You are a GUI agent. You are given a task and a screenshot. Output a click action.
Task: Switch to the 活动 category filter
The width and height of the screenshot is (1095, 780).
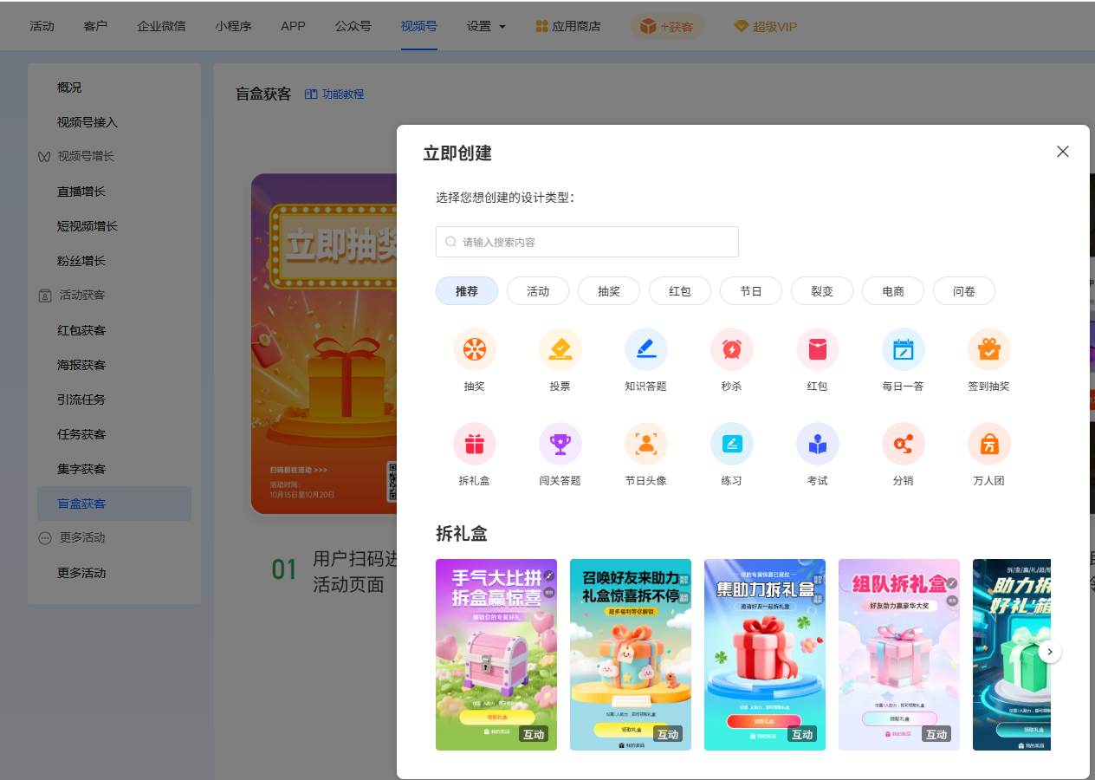(538, 291)
